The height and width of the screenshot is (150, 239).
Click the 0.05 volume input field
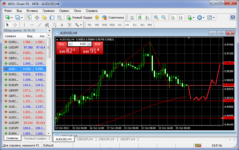(x=80, y=44)
